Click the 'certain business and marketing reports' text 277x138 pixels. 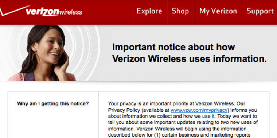coord(206,135)
